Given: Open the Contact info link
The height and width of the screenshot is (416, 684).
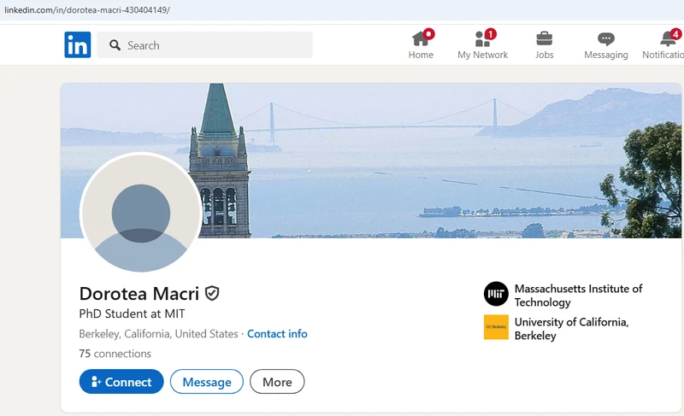Looking at the screenshot, I should (277, 334).
